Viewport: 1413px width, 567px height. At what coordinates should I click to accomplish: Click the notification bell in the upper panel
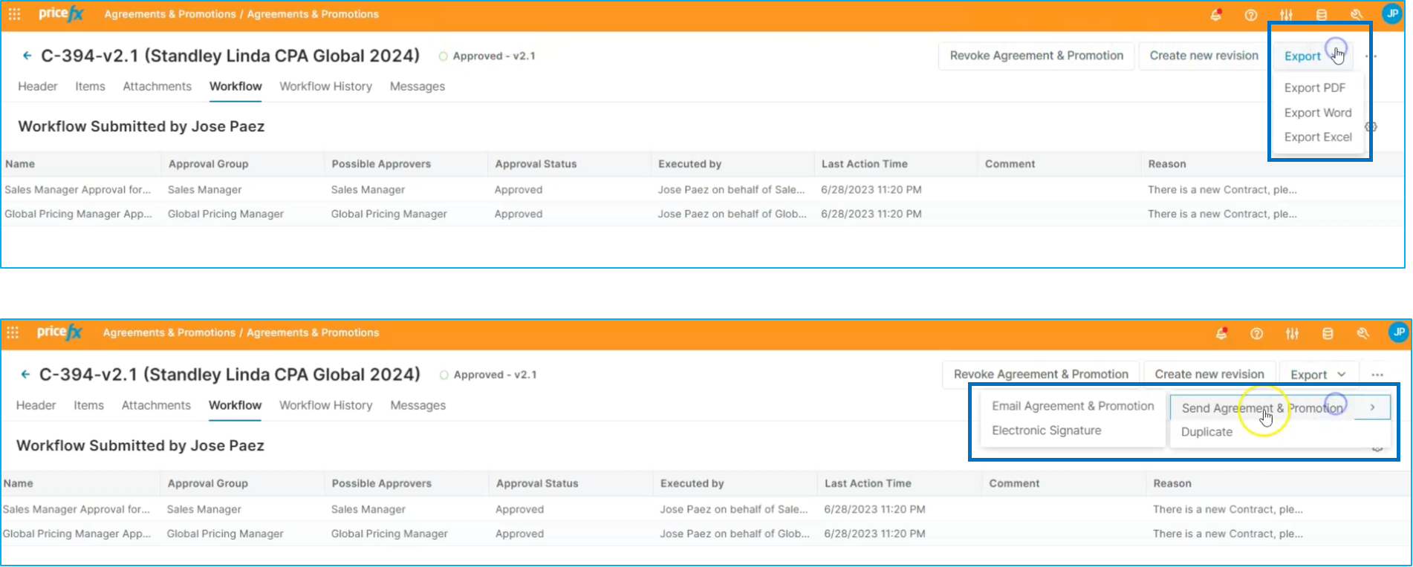coord(1216,15)
